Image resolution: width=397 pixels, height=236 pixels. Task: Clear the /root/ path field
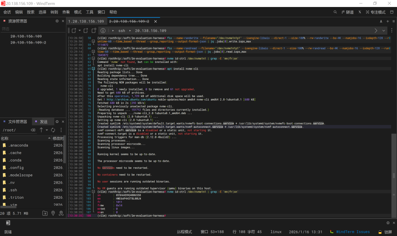click(x=33, y=130)
